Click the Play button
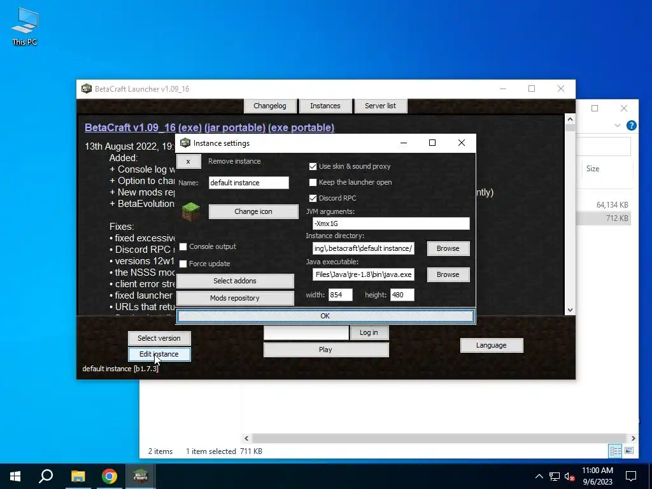652x489 pixels. (x=325, y=350)
